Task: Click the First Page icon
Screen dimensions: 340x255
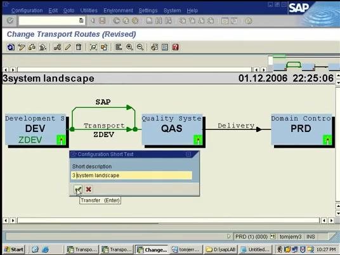Action: 182,21
